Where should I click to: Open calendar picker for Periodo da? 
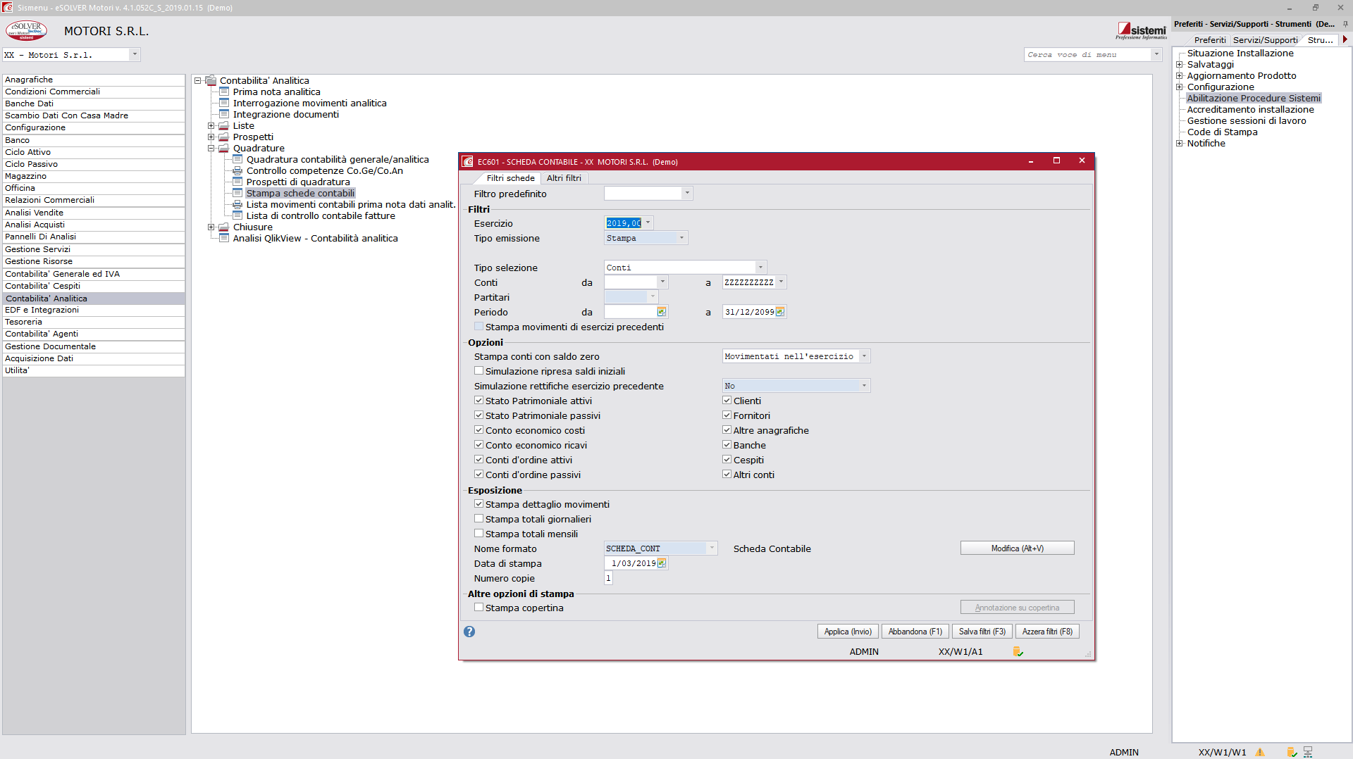coord(662,312)
